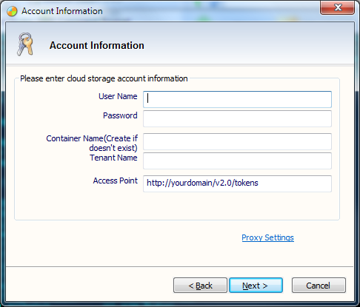
Task: Cancel the account setup wizard
Action: click(319, 286)
